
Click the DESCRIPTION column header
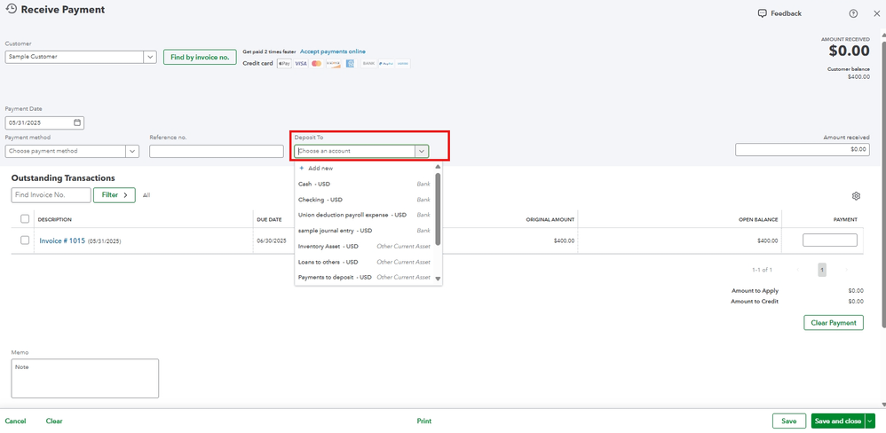55,219
